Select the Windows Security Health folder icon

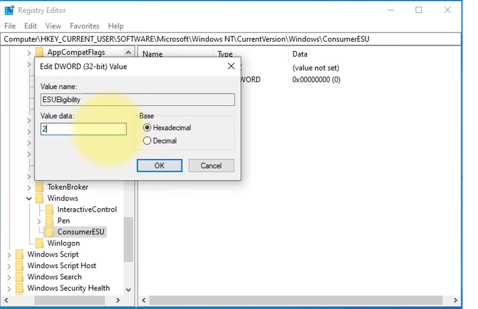(19, 288)
